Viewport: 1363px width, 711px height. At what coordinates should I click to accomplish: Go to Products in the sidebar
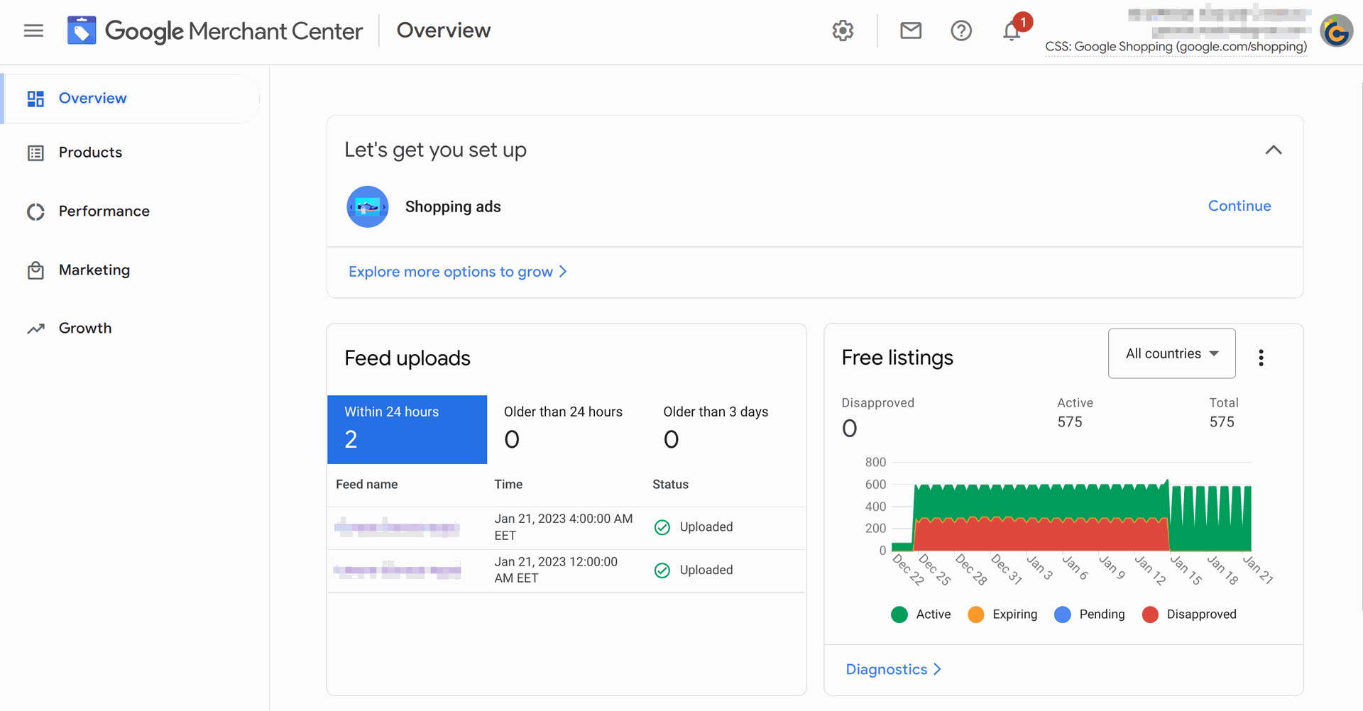click(x=90, y=153)
